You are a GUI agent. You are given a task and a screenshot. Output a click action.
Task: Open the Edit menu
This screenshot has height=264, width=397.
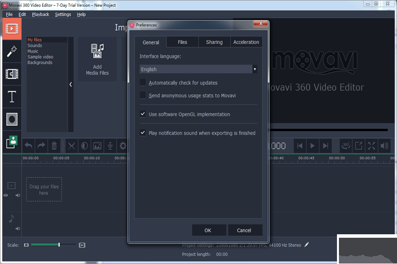22,14
